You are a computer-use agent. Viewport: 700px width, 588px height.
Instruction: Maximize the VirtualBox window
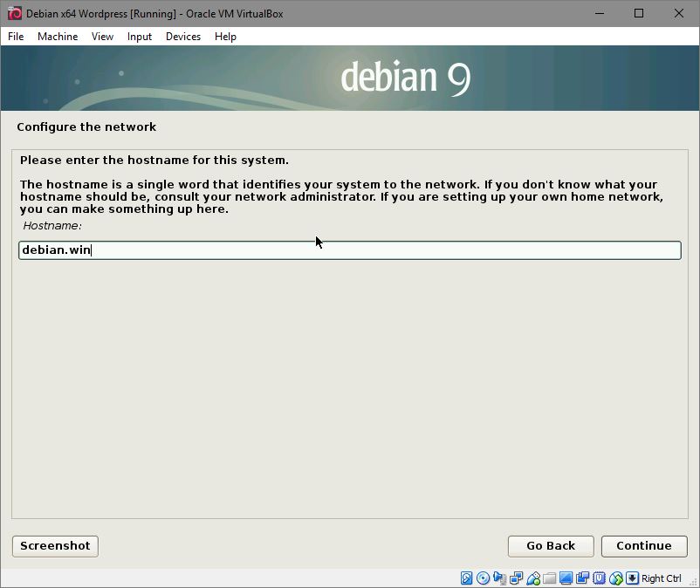coord(639,13)
